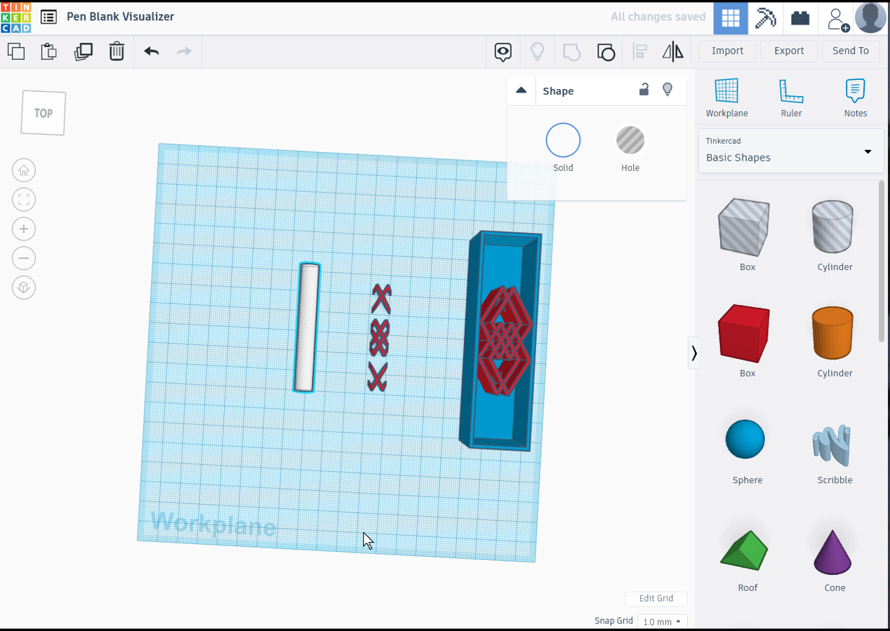Switch to 3D design grid view
The image size is (890, 631).
731,18
